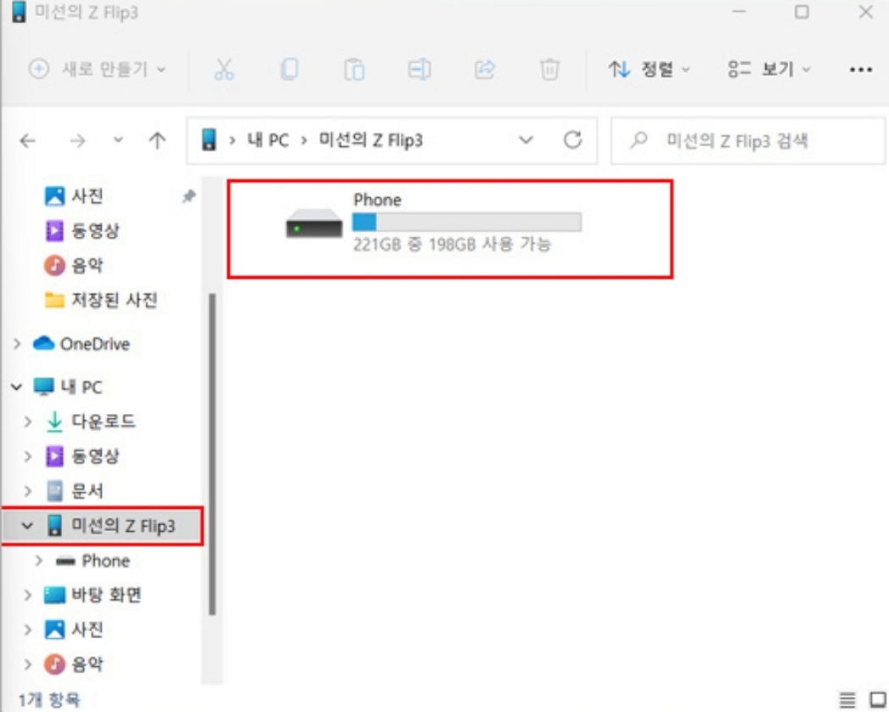Select 사진 under 내 PC

(74, 630)
